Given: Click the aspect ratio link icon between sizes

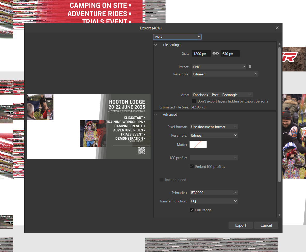Looking at the screenshot, I should 216,53.
